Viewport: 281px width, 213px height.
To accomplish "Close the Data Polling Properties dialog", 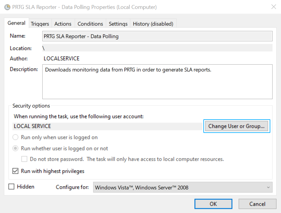I will (x=274, y=7).
